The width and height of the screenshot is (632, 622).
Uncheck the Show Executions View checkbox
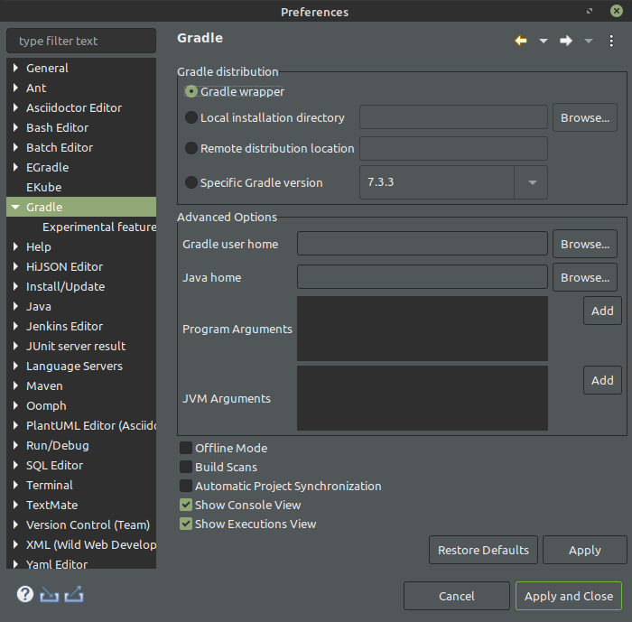click(186, 524)
